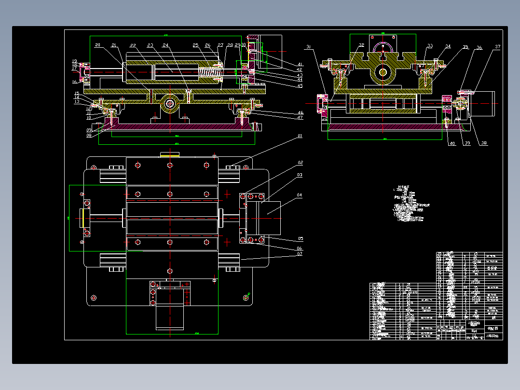Select callout label 37
The image size is (520, 390).
click(x=497, y=47)
